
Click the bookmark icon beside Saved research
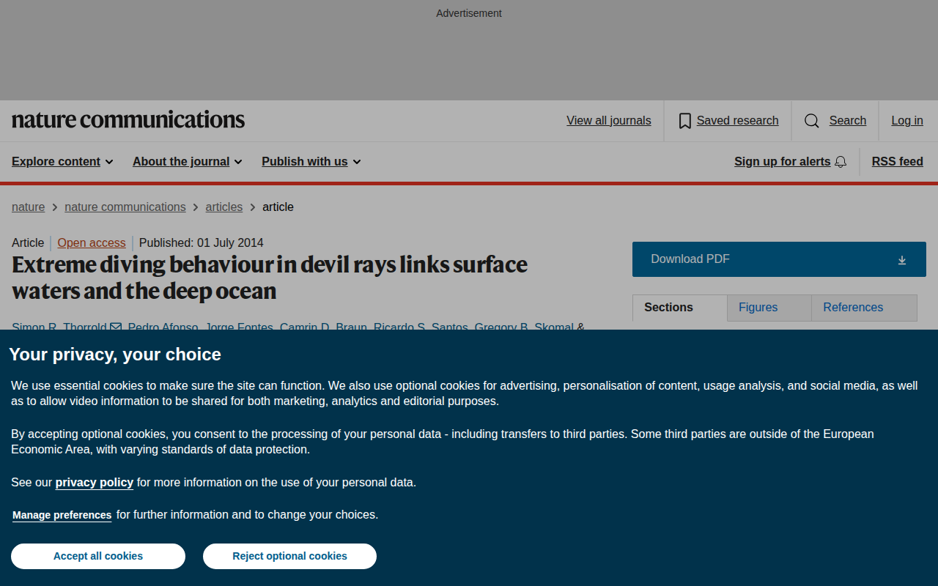point(684,121)
